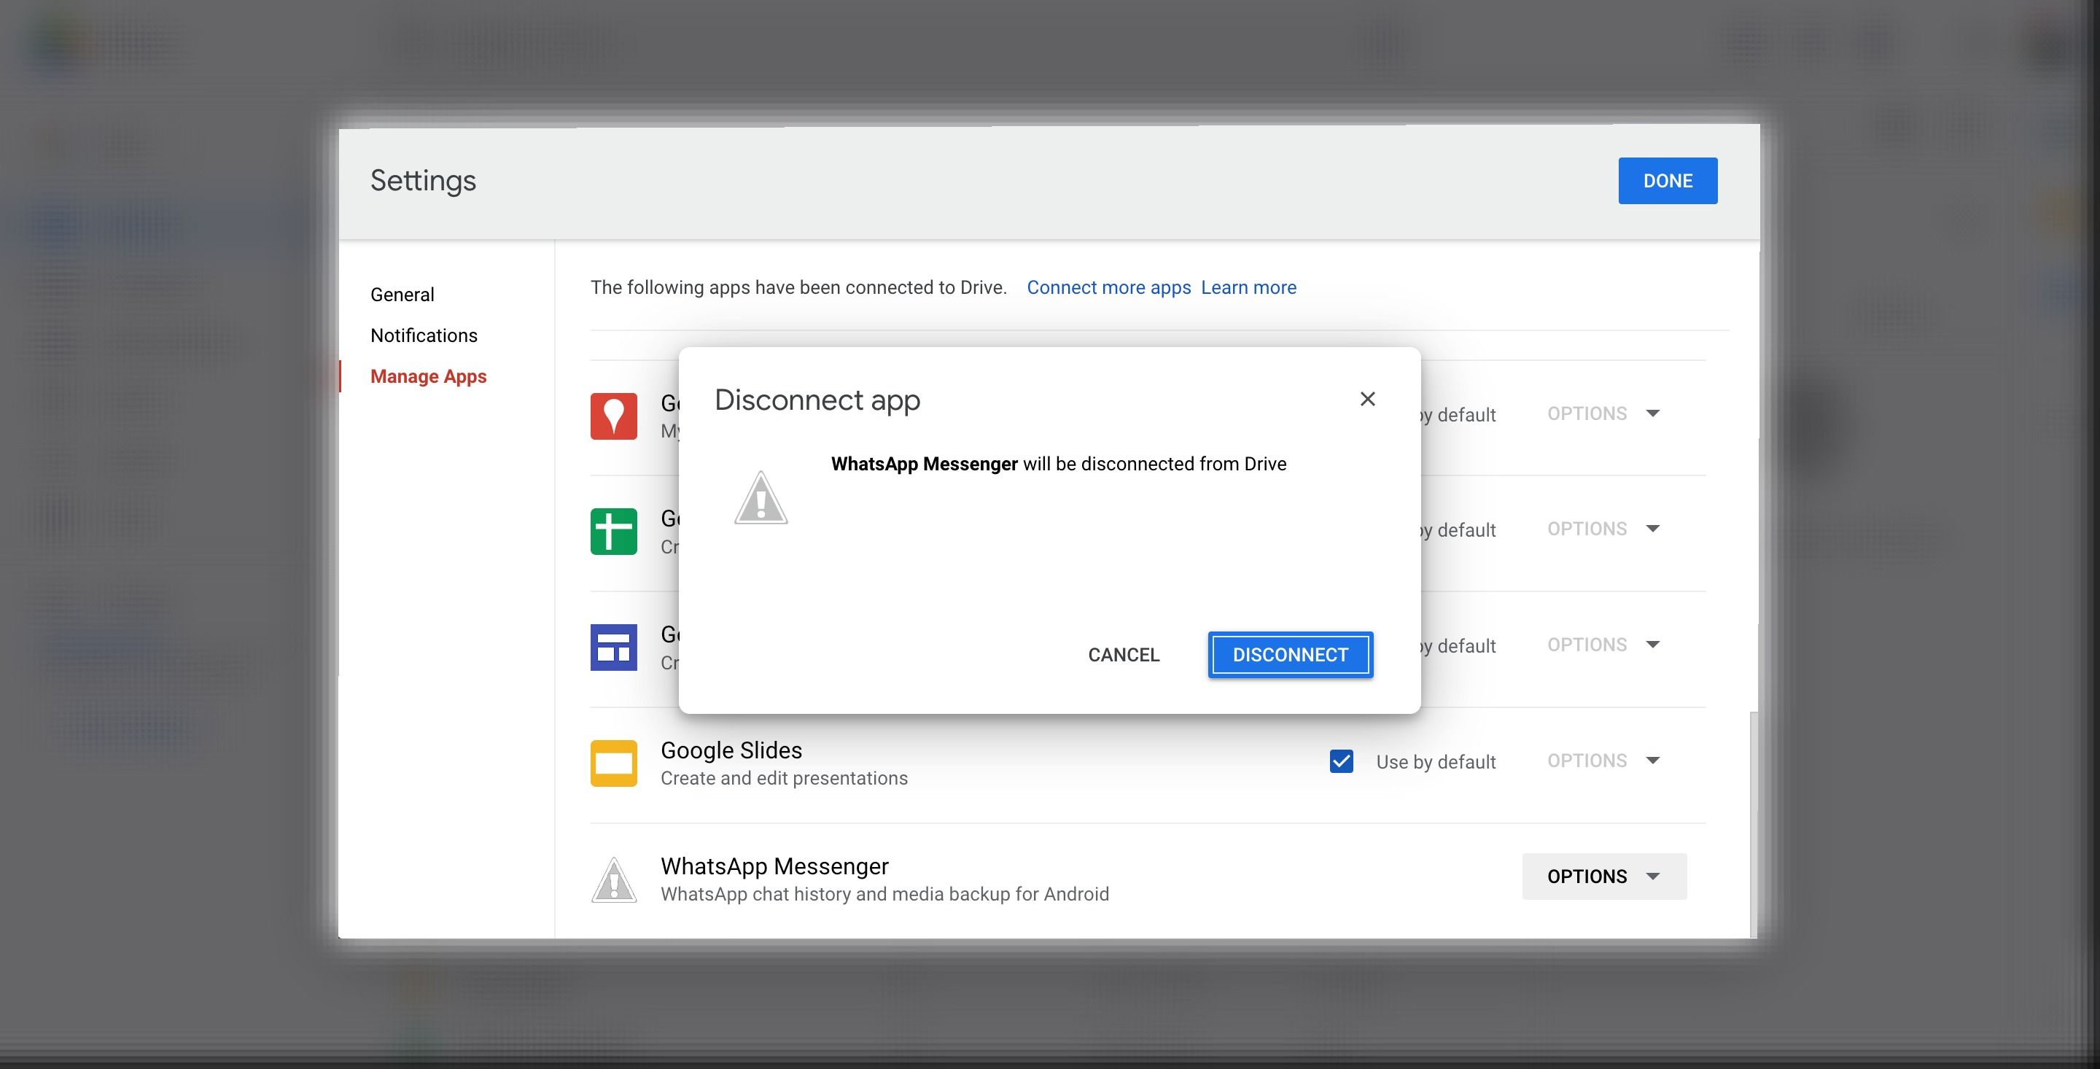Close the Disconnect app dialog with X
Screen dimensions: 2100x1069
point(1367,399)
